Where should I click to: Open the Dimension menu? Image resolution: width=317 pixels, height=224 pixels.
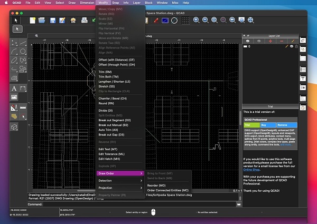pos(87,3)
